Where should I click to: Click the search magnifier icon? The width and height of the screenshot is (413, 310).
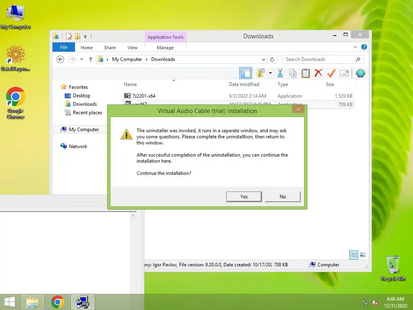click(x=358, y=59)
